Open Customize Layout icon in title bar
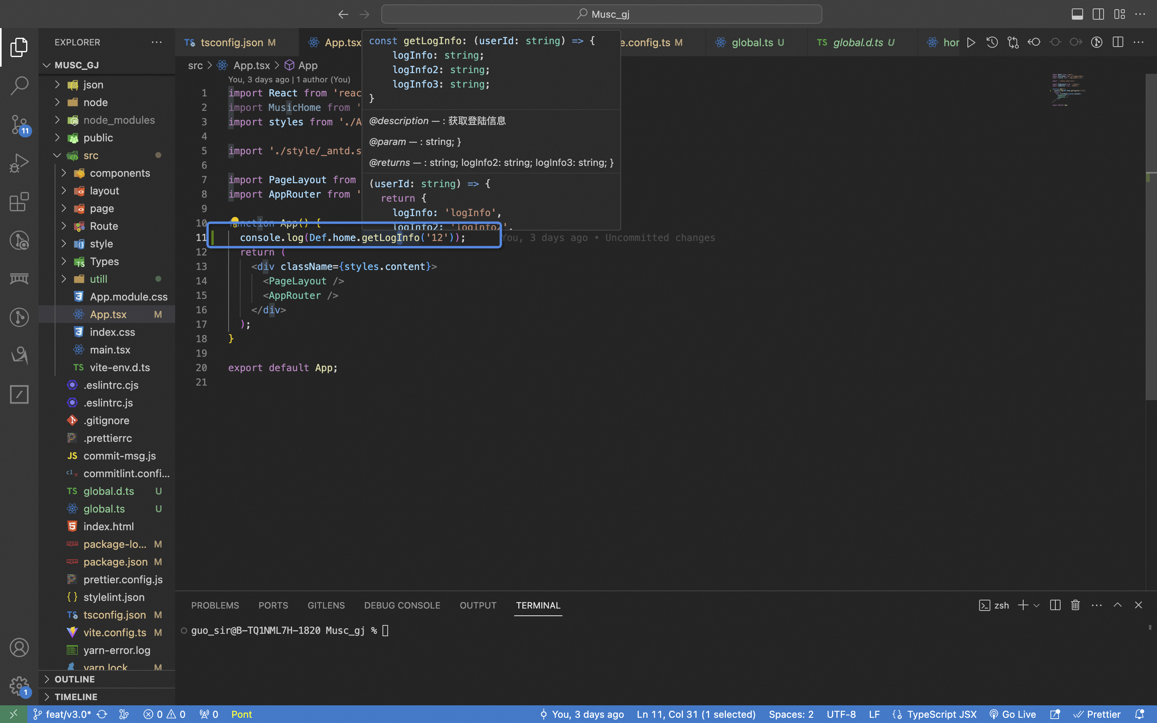This screenshot has width=1157, height=723. click(x=1119, y=14)
